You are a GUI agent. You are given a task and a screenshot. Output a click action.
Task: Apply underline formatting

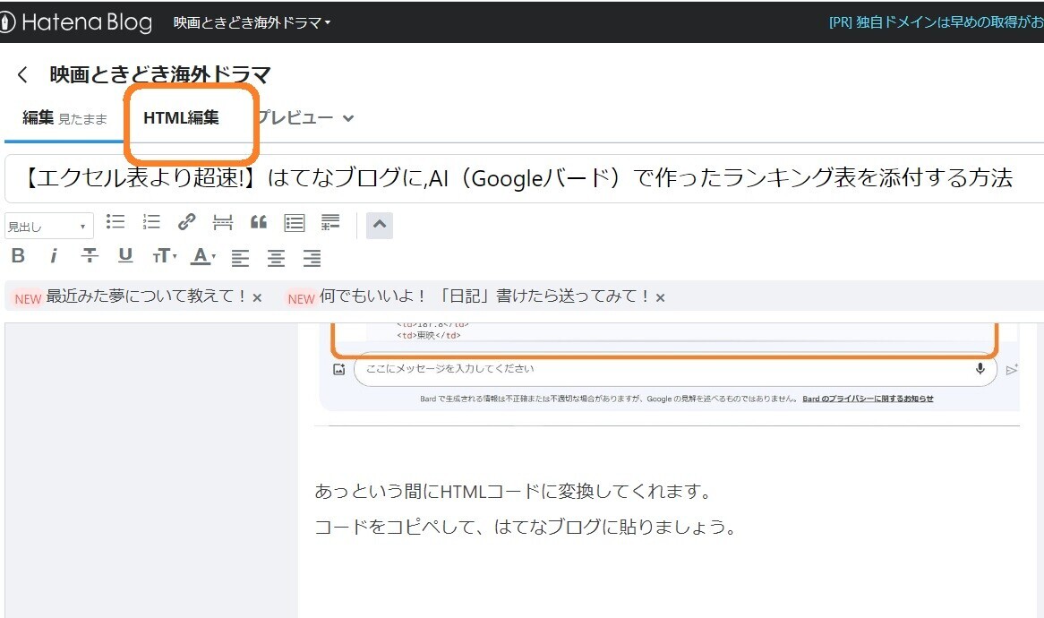click(x=125, y=256)
